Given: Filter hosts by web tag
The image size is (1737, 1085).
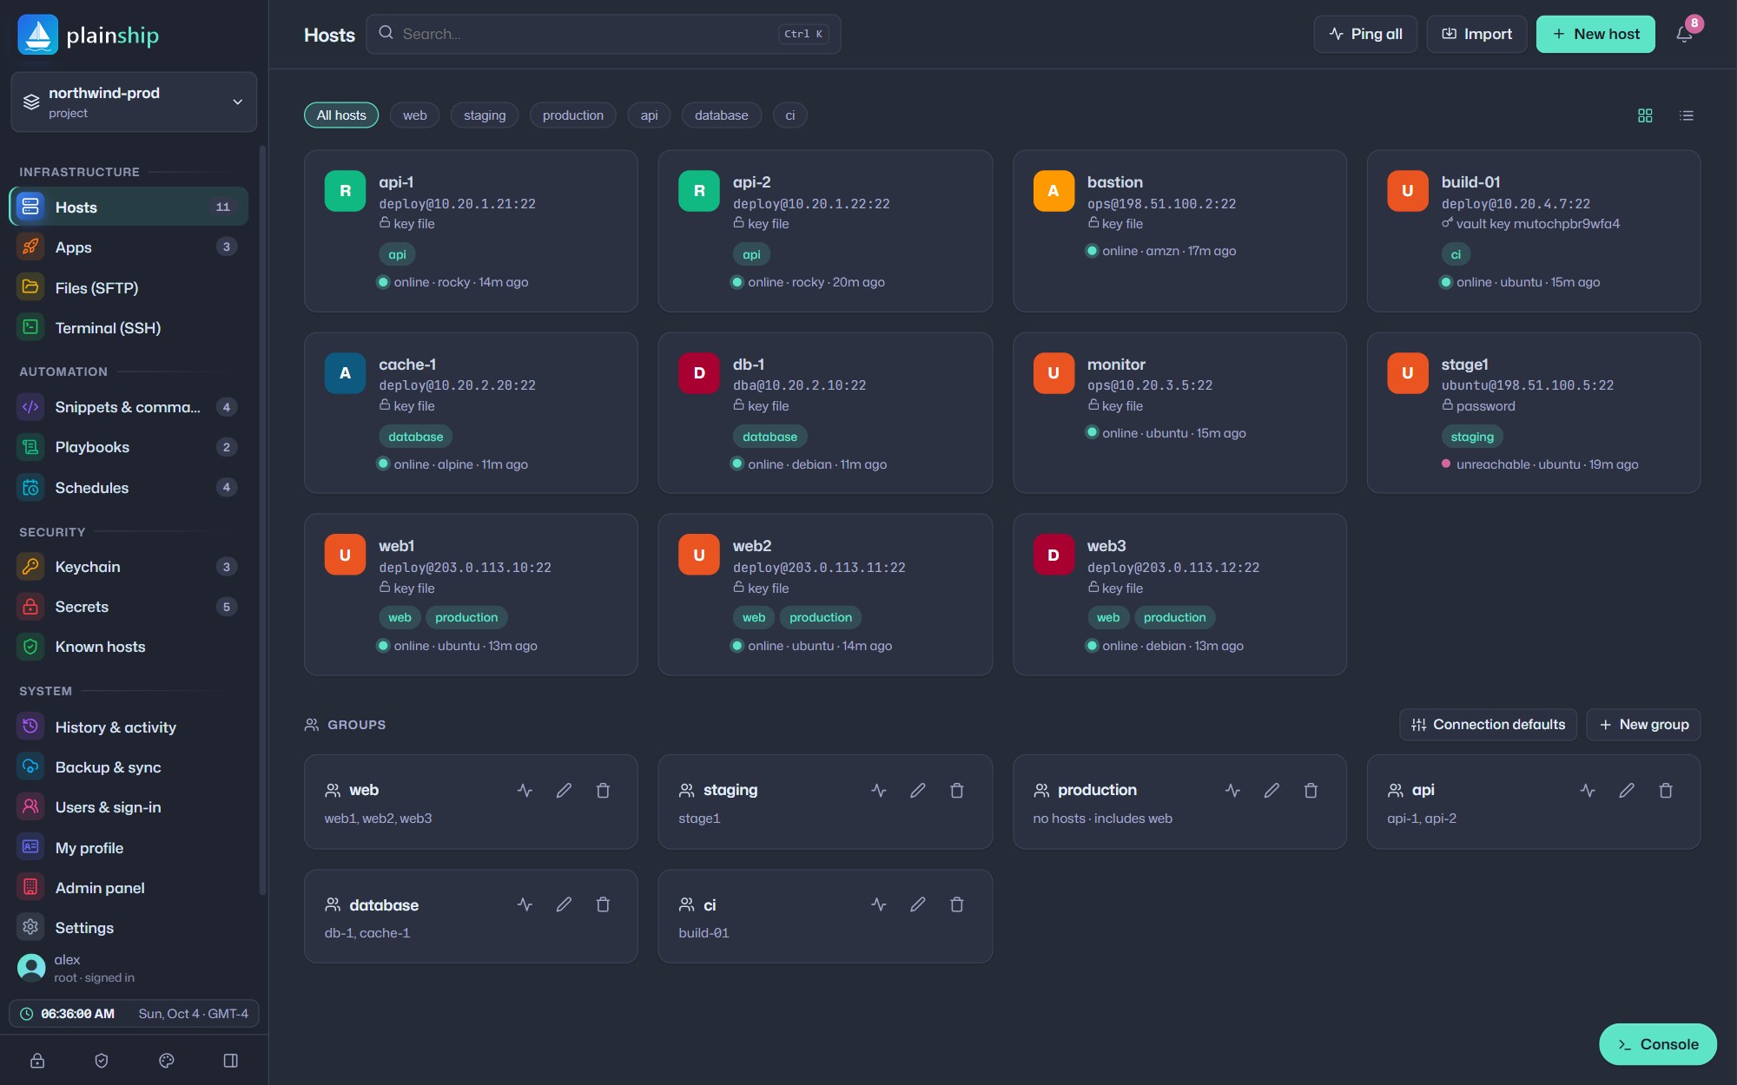Looking at the screenshot, I should pos(414,115).
